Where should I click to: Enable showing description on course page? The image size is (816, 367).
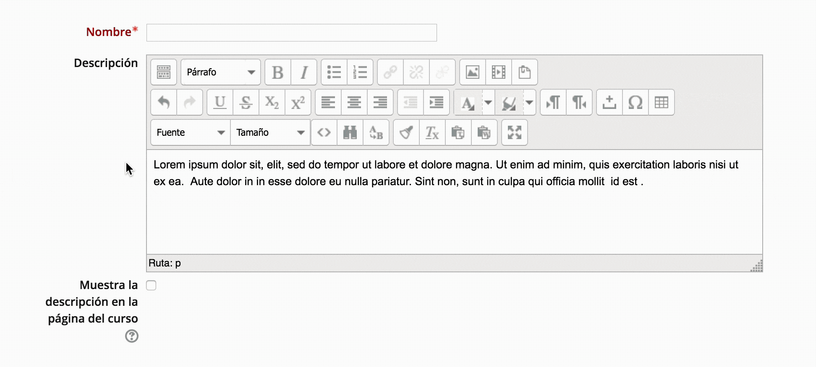coord(151,286)
